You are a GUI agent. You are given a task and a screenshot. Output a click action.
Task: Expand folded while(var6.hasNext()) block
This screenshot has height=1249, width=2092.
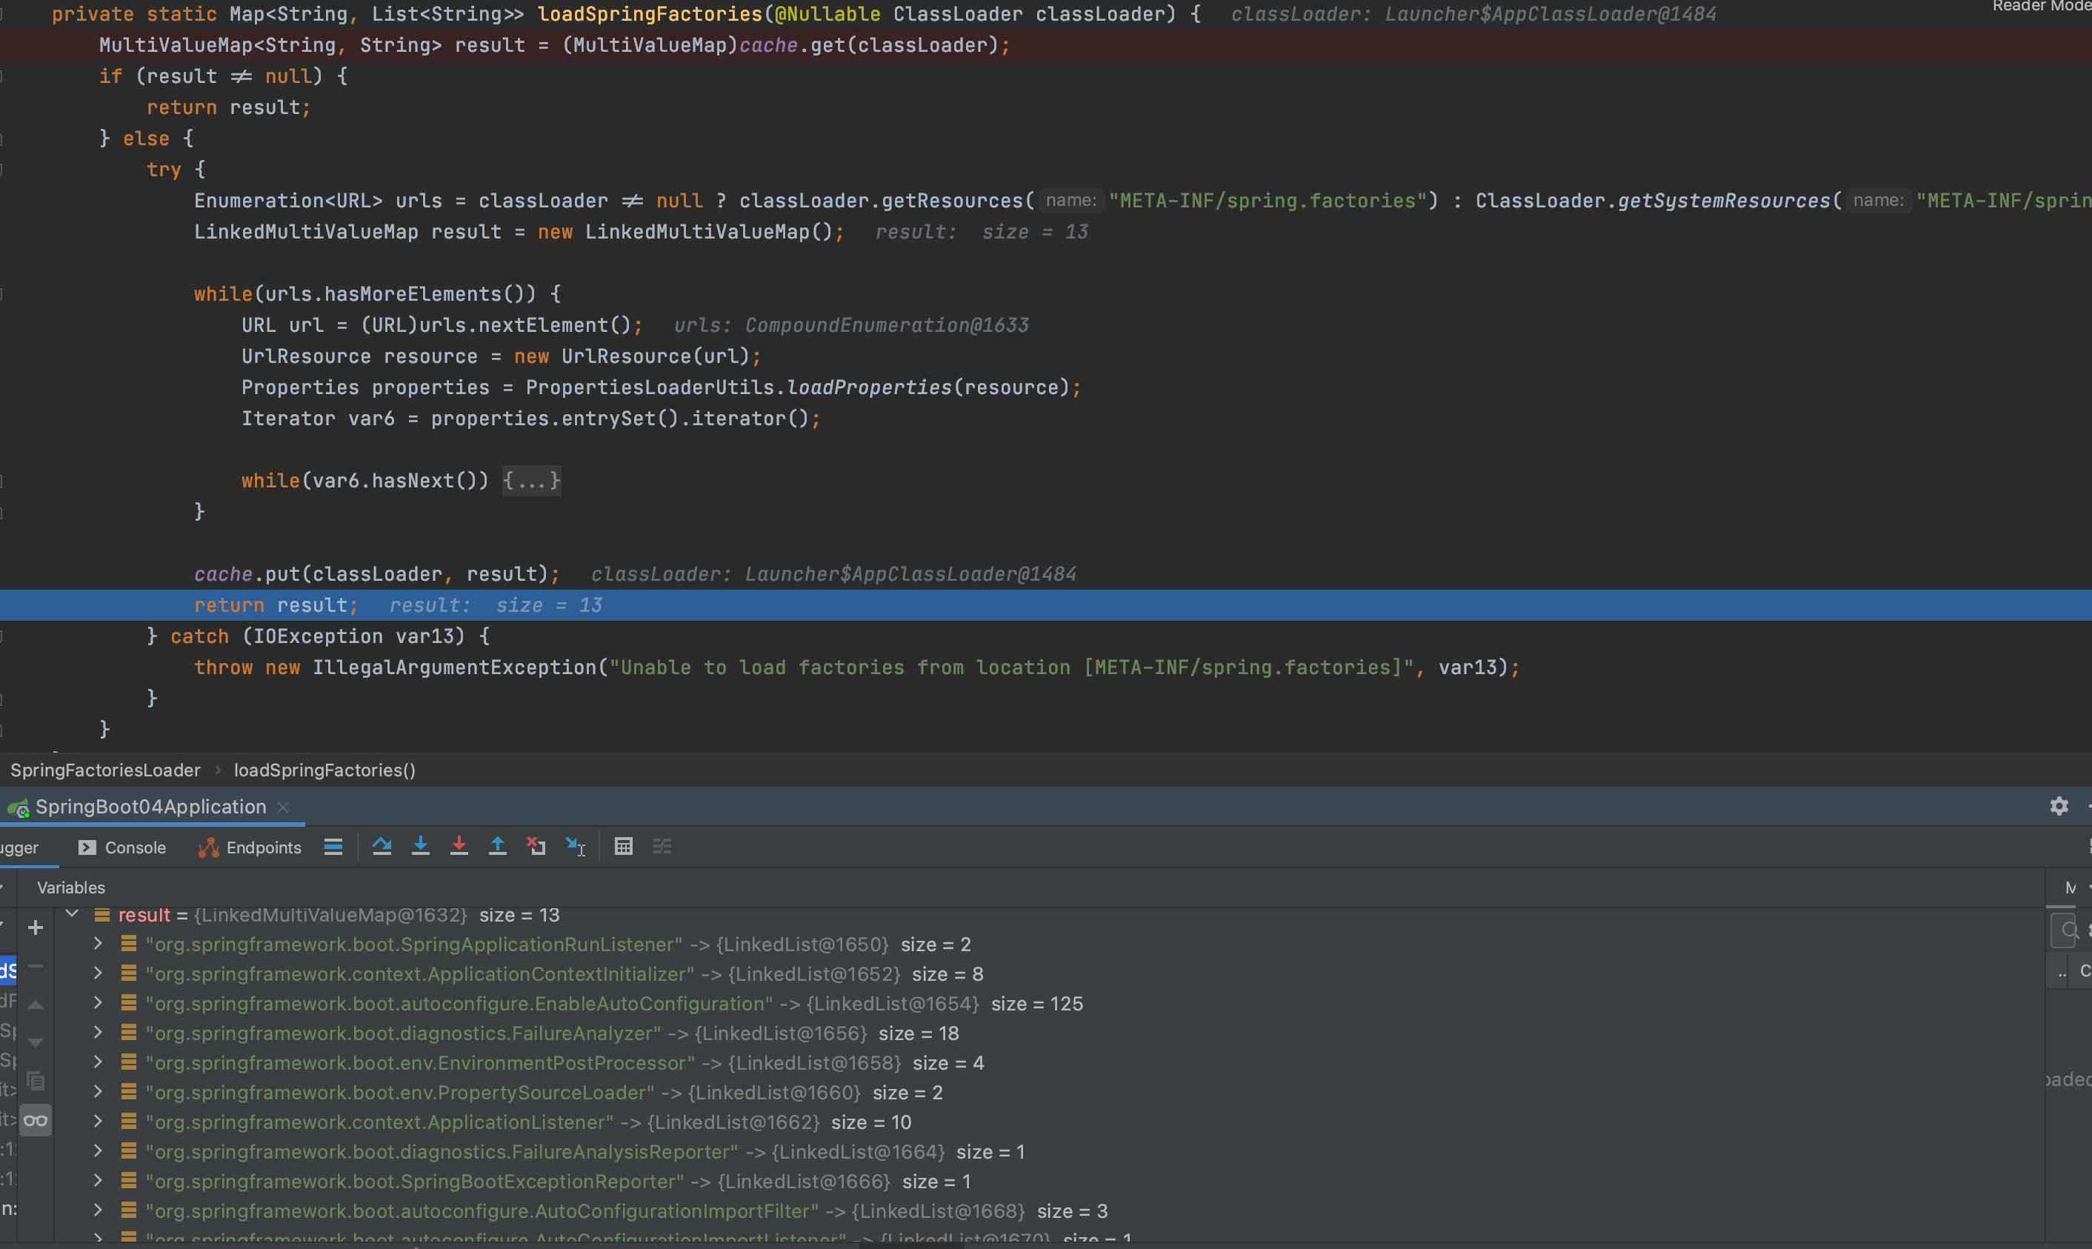[x=531, y=481]
